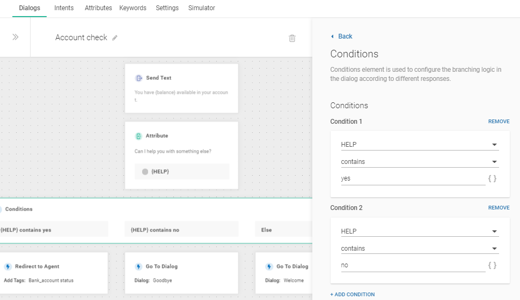The height and width of the screenshot is (300, 520).
Task: Click the pencil icon beside Account check
Action: click(x=115, y=38)
